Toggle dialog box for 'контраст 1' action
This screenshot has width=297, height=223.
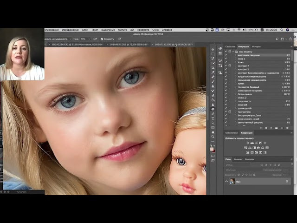[230, 66]
